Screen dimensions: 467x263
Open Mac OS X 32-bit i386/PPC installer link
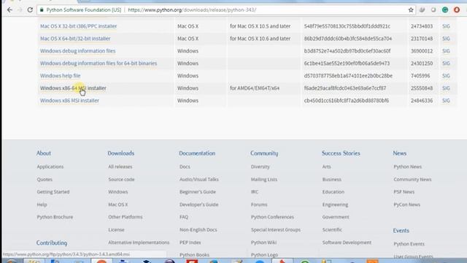tap(78, 26)
